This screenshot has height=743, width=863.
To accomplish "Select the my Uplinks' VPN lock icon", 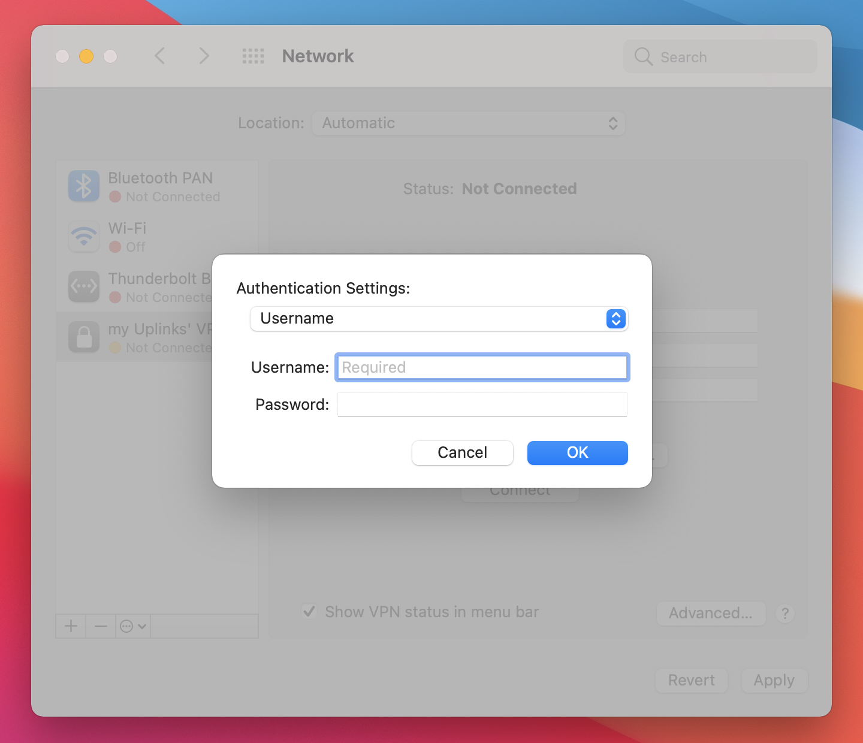I will click(x=84, y=337).
